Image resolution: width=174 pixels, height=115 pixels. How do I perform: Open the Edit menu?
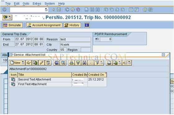click(x=17, y=3)
